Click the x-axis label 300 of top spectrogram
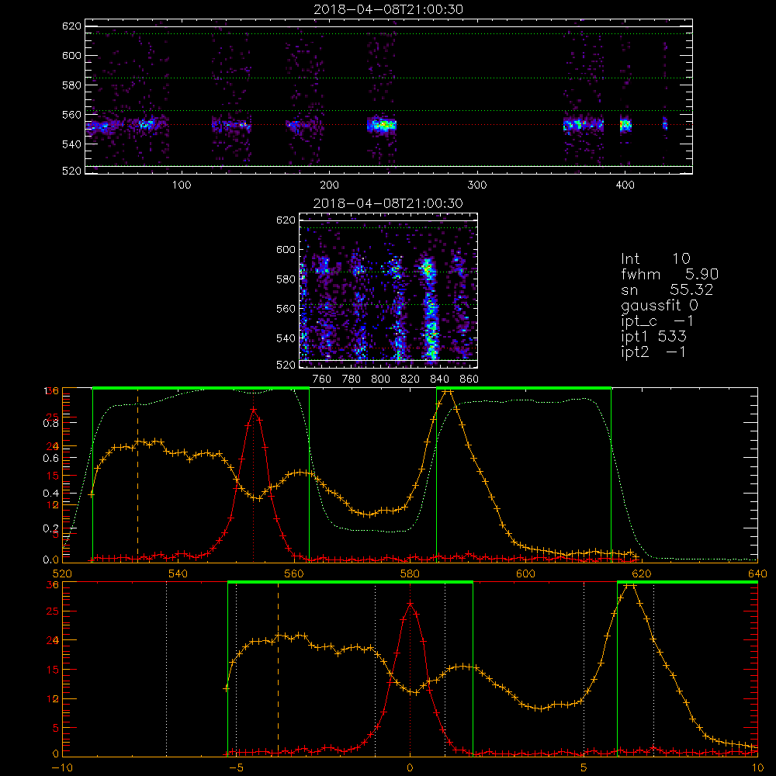Viewport: 776px width, 776px height. tap(477, 185)
